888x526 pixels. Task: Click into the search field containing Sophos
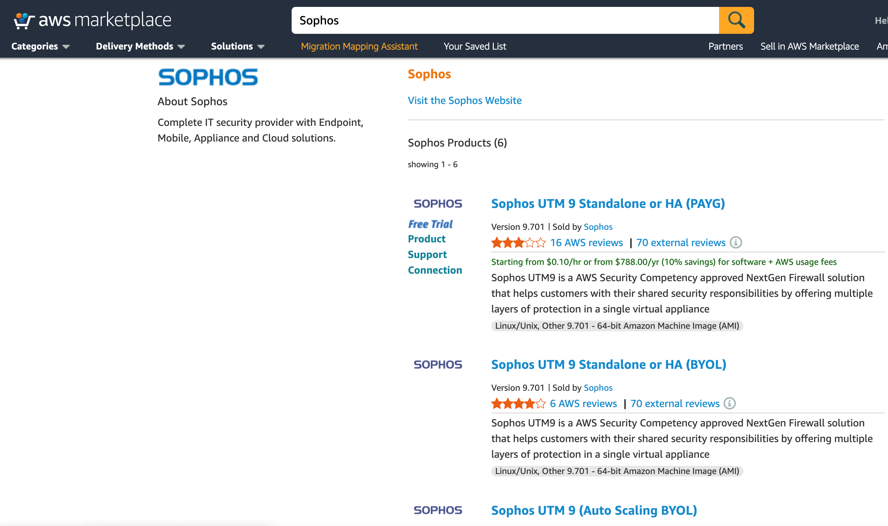tap(505, 20)
